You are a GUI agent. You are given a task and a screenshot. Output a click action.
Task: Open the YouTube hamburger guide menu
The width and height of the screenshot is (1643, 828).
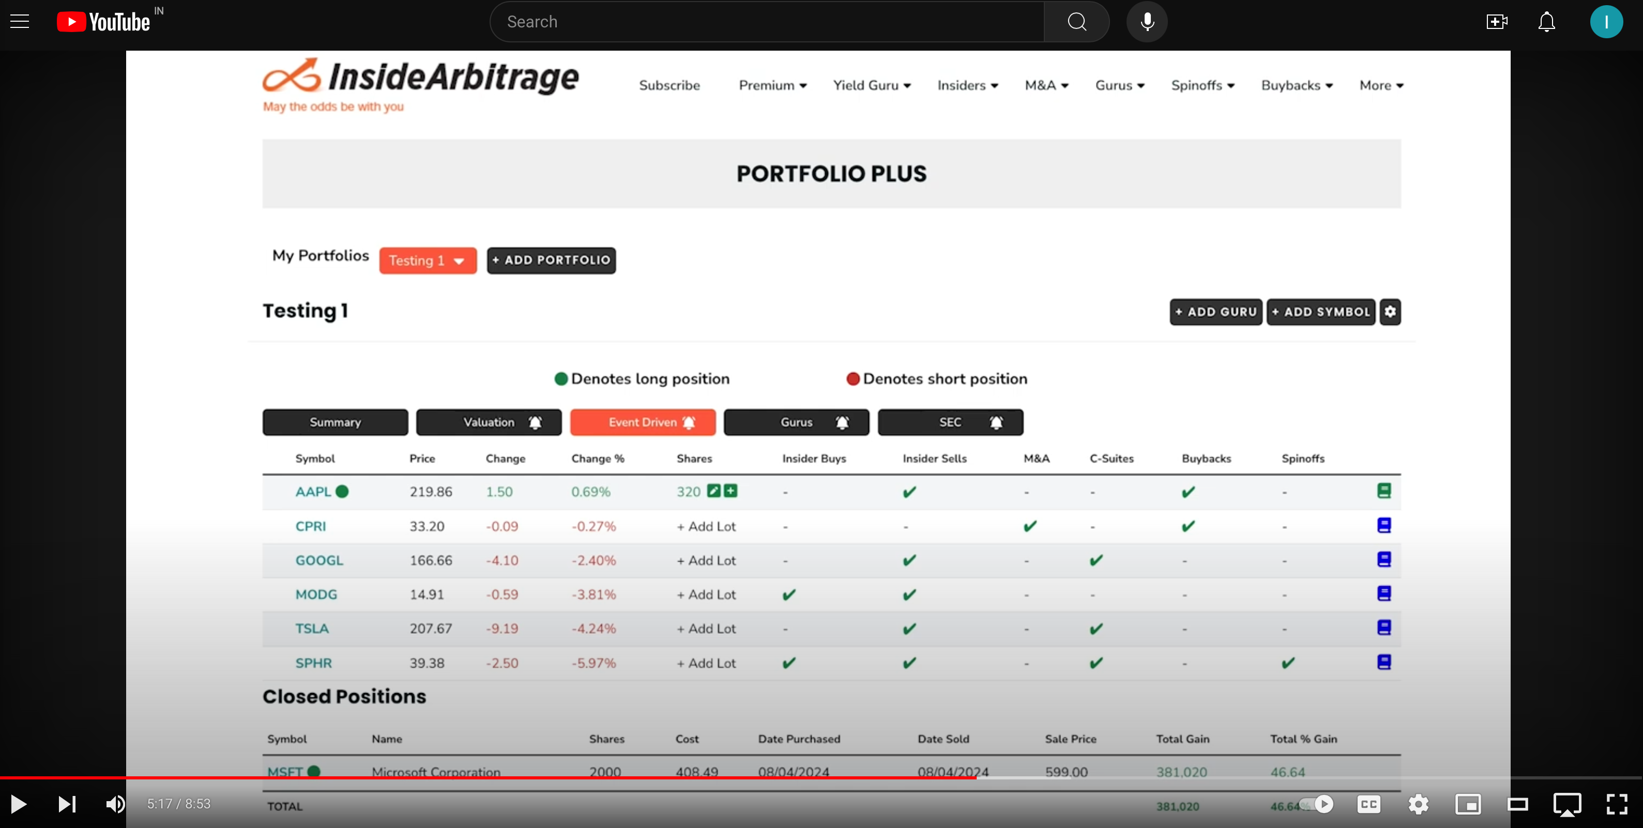[20, 22]
